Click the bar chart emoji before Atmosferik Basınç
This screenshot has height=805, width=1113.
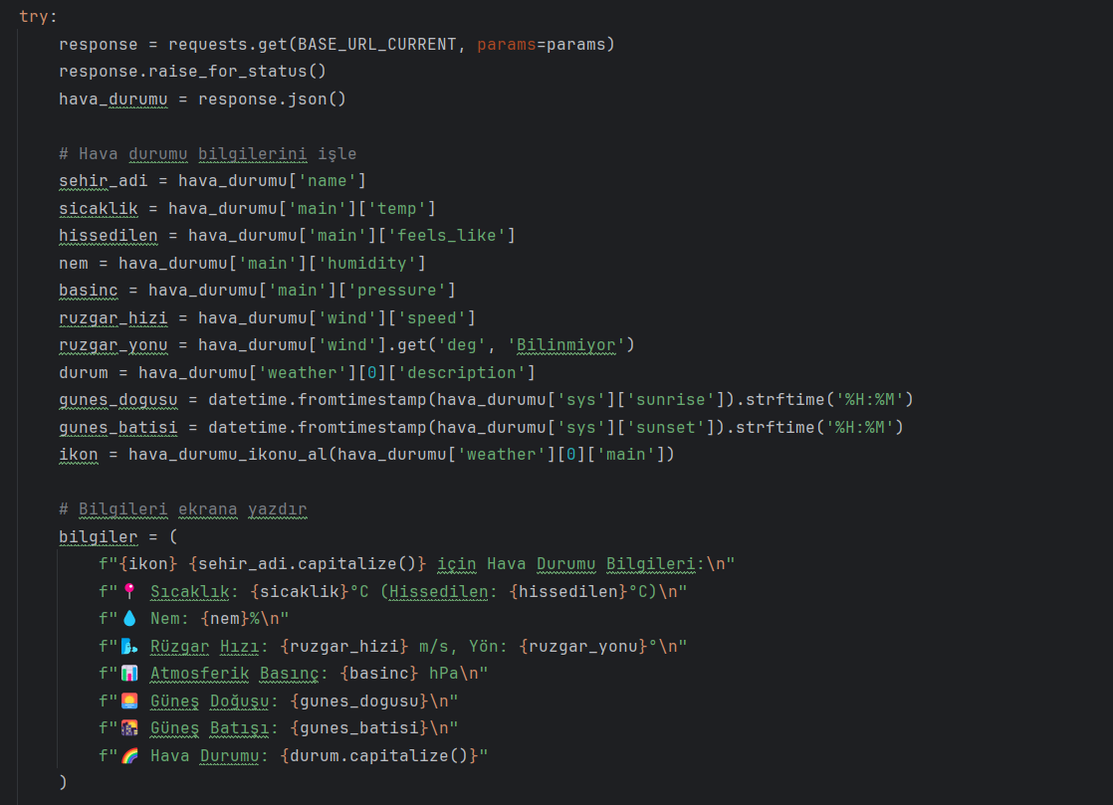point(128,674)
